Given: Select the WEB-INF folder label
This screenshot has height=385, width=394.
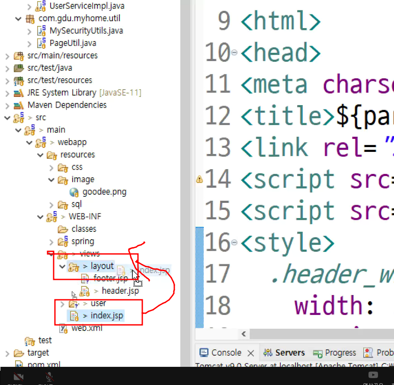Looking at the screenshot, I should (85, 216).
